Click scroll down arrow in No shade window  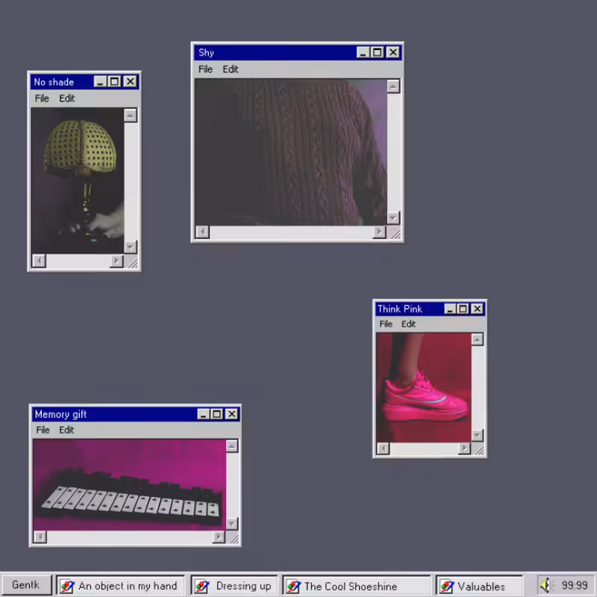point(130,247)
